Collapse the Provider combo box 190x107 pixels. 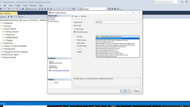(x=138, y=36)
